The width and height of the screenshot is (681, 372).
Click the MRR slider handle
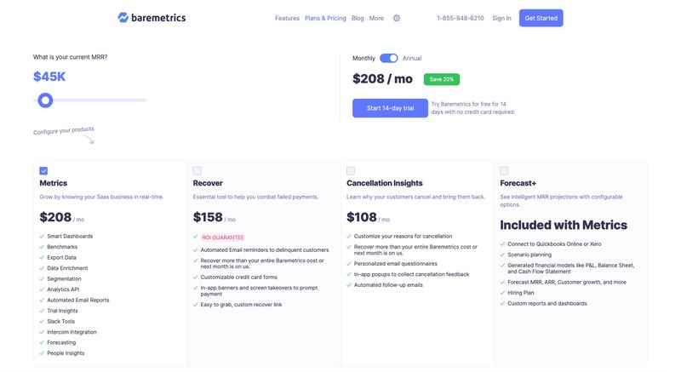click(45, 100)
